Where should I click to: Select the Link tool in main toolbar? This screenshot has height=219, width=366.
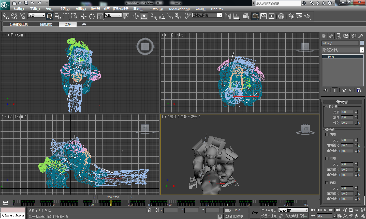pyautogui.click(x=6, y=16)
